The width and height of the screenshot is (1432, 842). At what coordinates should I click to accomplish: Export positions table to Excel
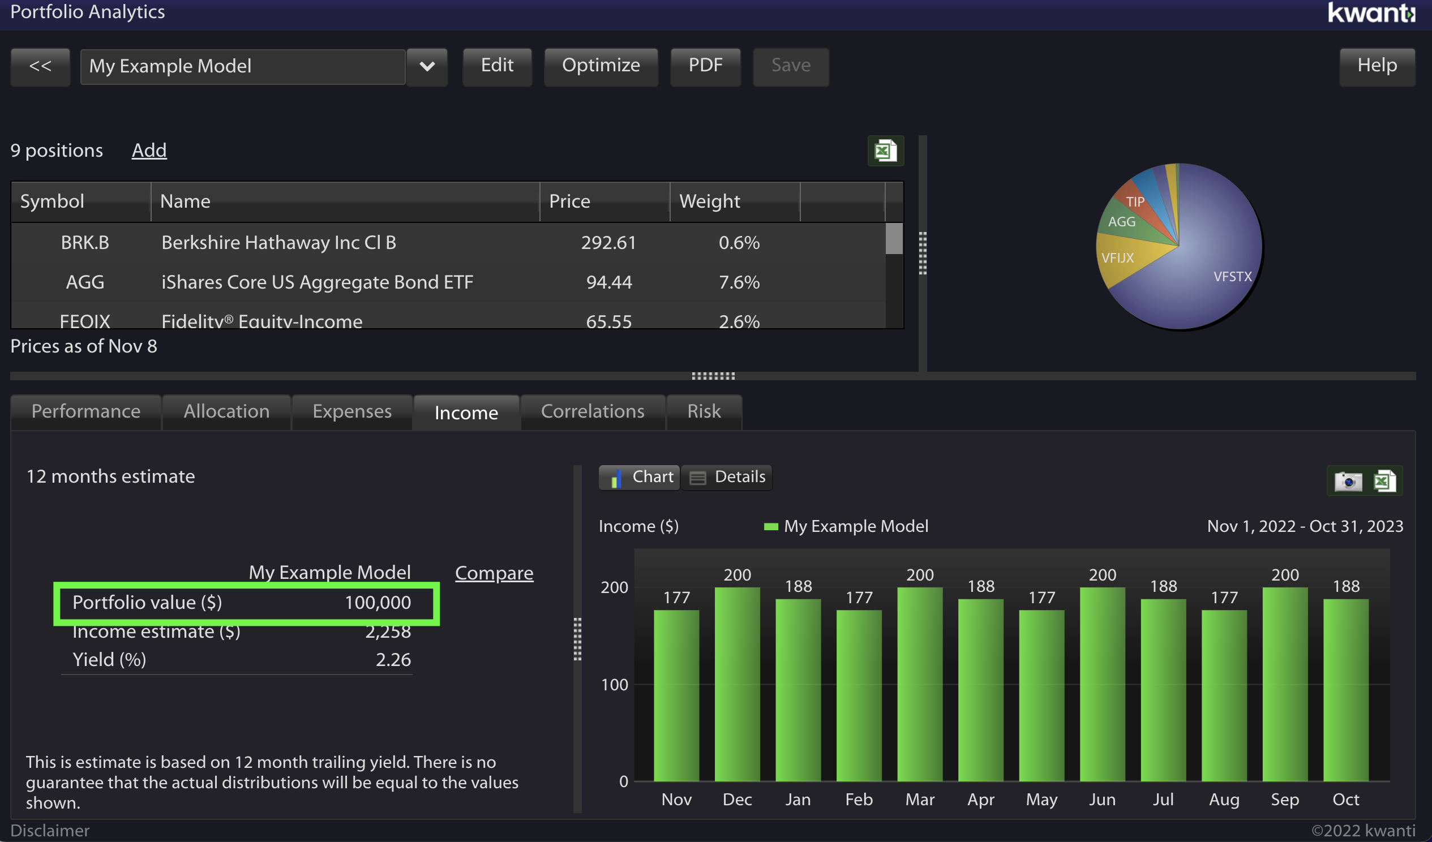click(885, 151)
